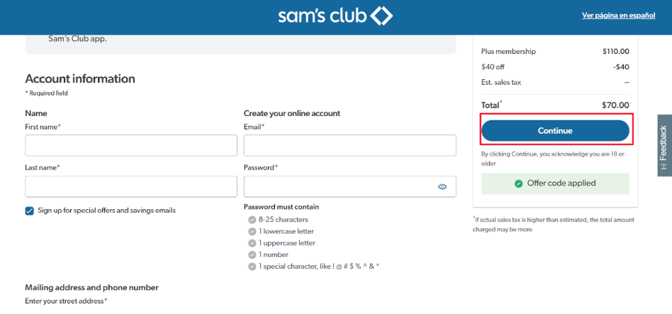The height and width of the screenshot is (314, 672).
Task: Click Mailing address and phone number heading
Action: [91, 287]
